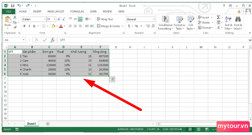
Task: Click the Copy icon in Clipboard group
Action: (15, 22)
